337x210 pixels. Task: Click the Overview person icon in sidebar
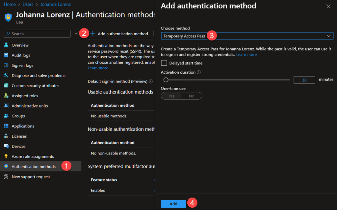[6, 45]
